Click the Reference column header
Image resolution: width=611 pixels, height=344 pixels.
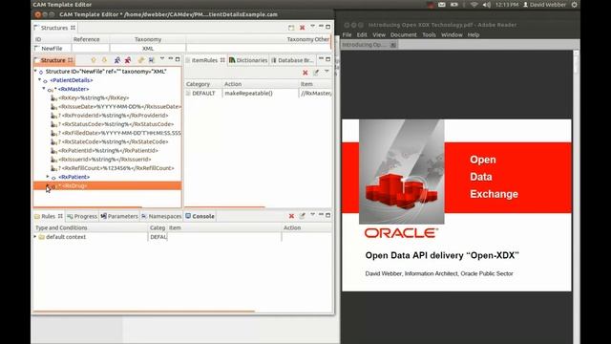click(87, 39)
